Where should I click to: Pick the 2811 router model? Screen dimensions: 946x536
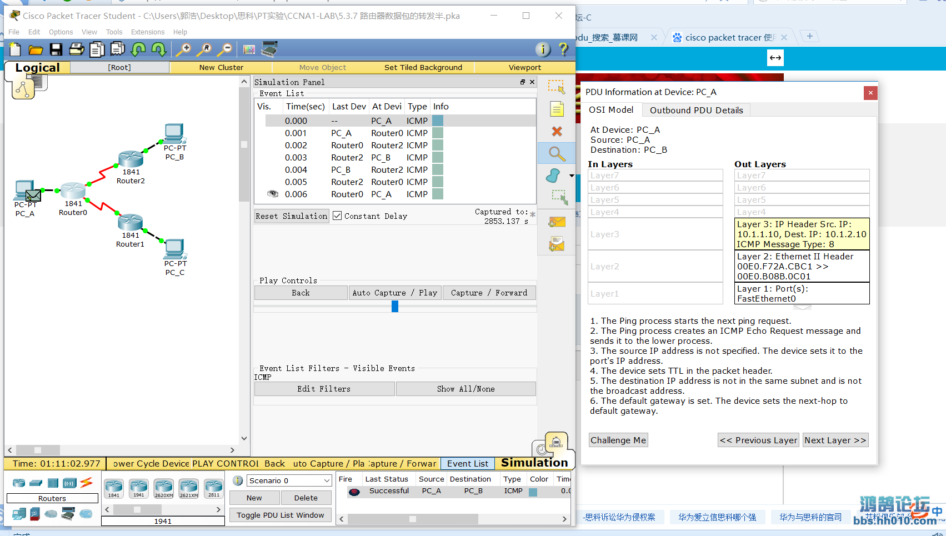click(214, 488)
